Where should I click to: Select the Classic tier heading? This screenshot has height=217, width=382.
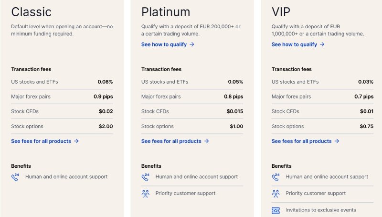[x=31, y=12]
